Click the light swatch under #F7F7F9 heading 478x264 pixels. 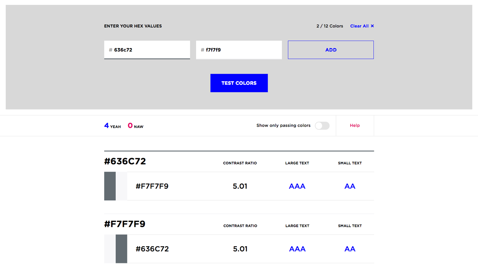point(110,249)
